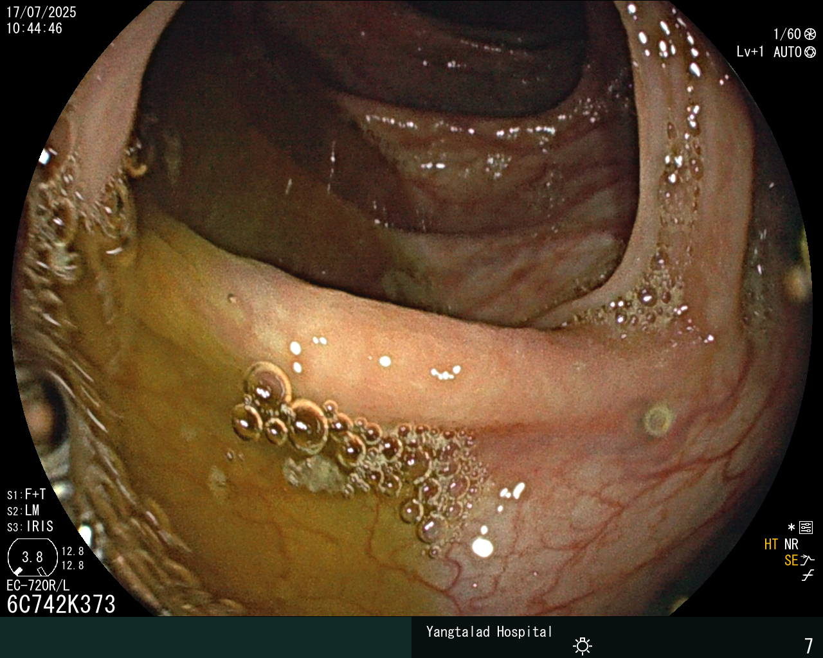Click the AUTO iris mode label
The image size is (823, 658).
tap(788, 52)
